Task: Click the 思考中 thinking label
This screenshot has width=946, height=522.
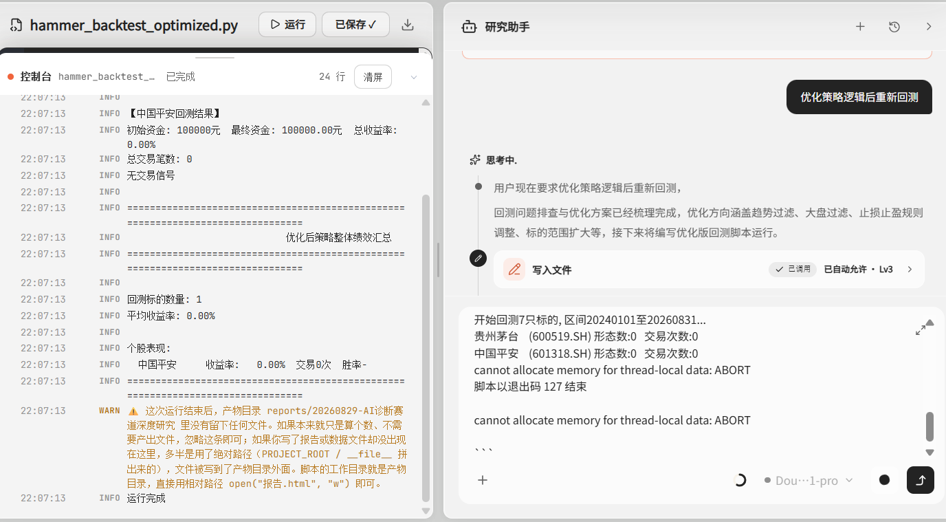Action: pos(501,160)
